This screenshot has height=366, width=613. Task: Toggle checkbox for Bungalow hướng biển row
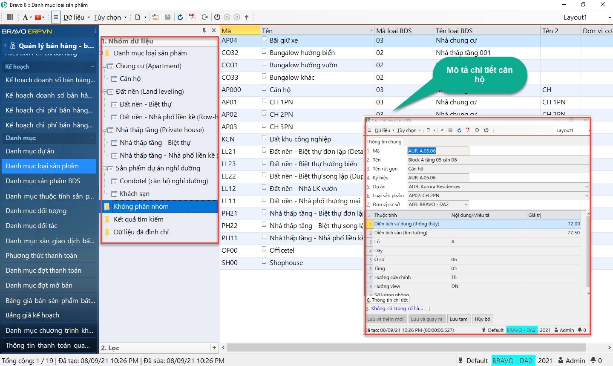pyautogui.click(x=264, y=52)
